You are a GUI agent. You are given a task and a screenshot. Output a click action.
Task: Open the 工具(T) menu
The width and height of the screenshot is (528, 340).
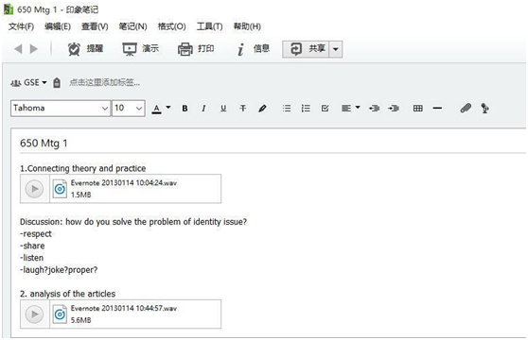tap(209, 26)
